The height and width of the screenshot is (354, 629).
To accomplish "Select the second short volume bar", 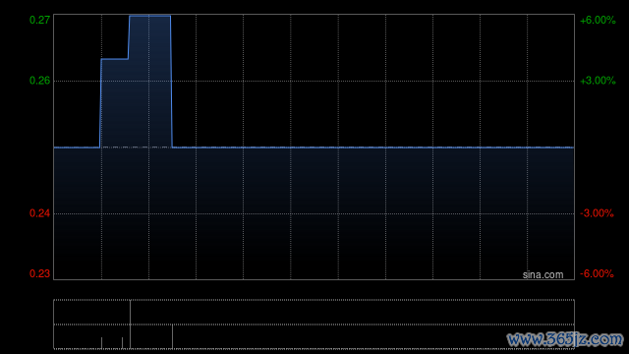I will [122, 343].
